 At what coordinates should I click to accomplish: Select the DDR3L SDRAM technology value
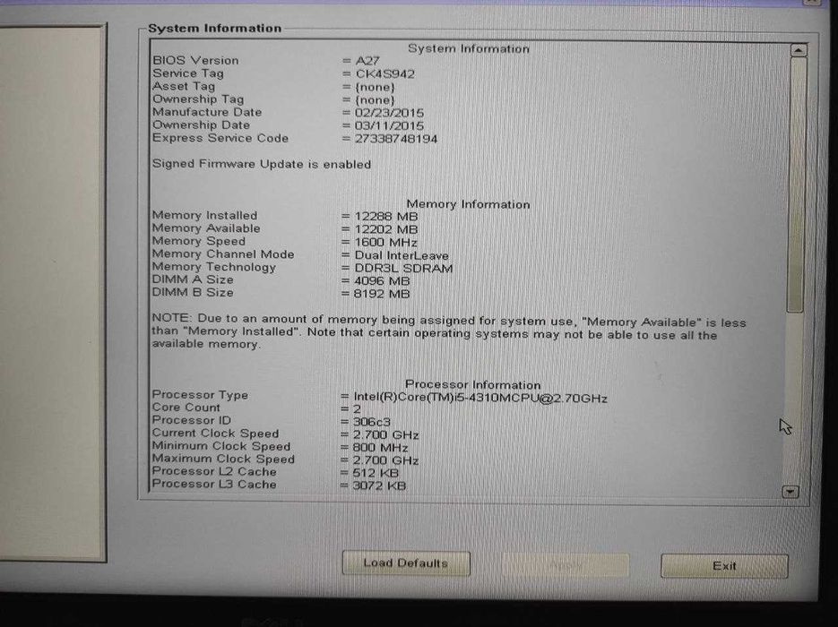coord(403,268)
